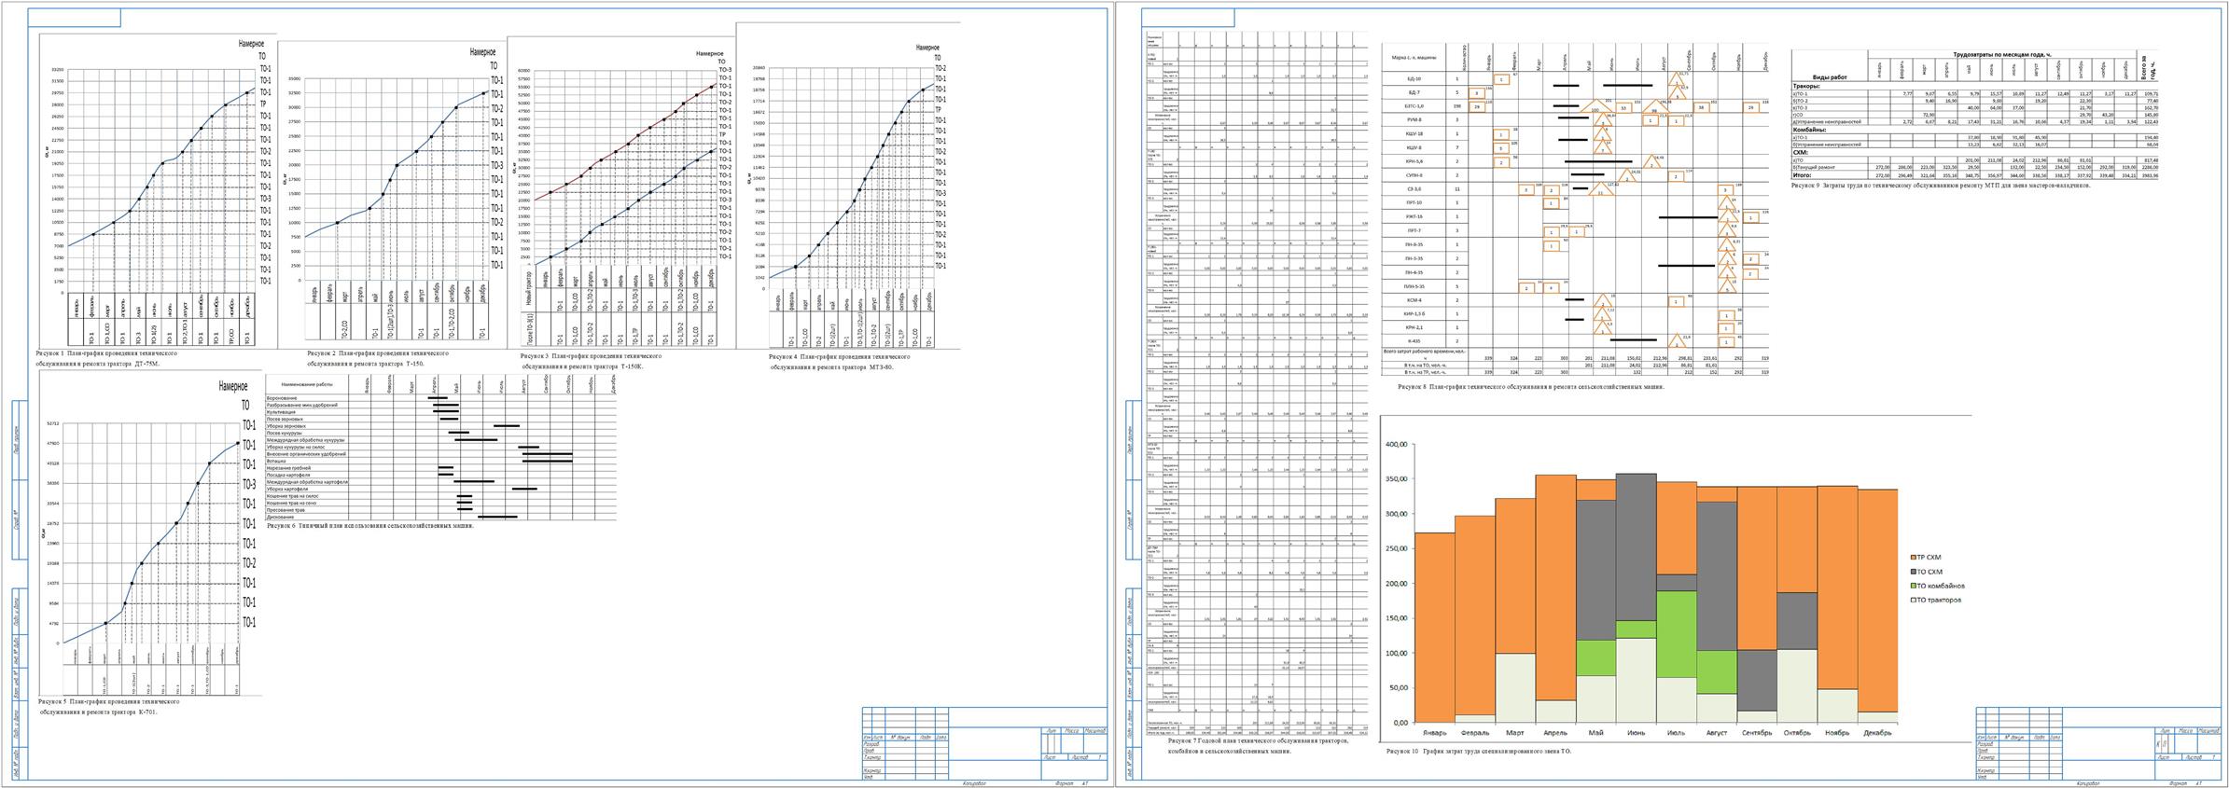2229x788 pixels.
Task: Click the КШУ-18 machine row label
Action: coord(1414,133)
